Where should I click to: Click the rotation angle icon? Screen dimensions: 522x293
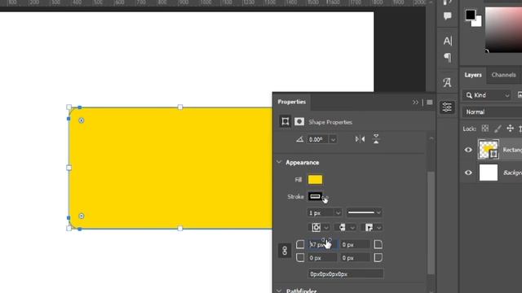[x=299, y=139]
